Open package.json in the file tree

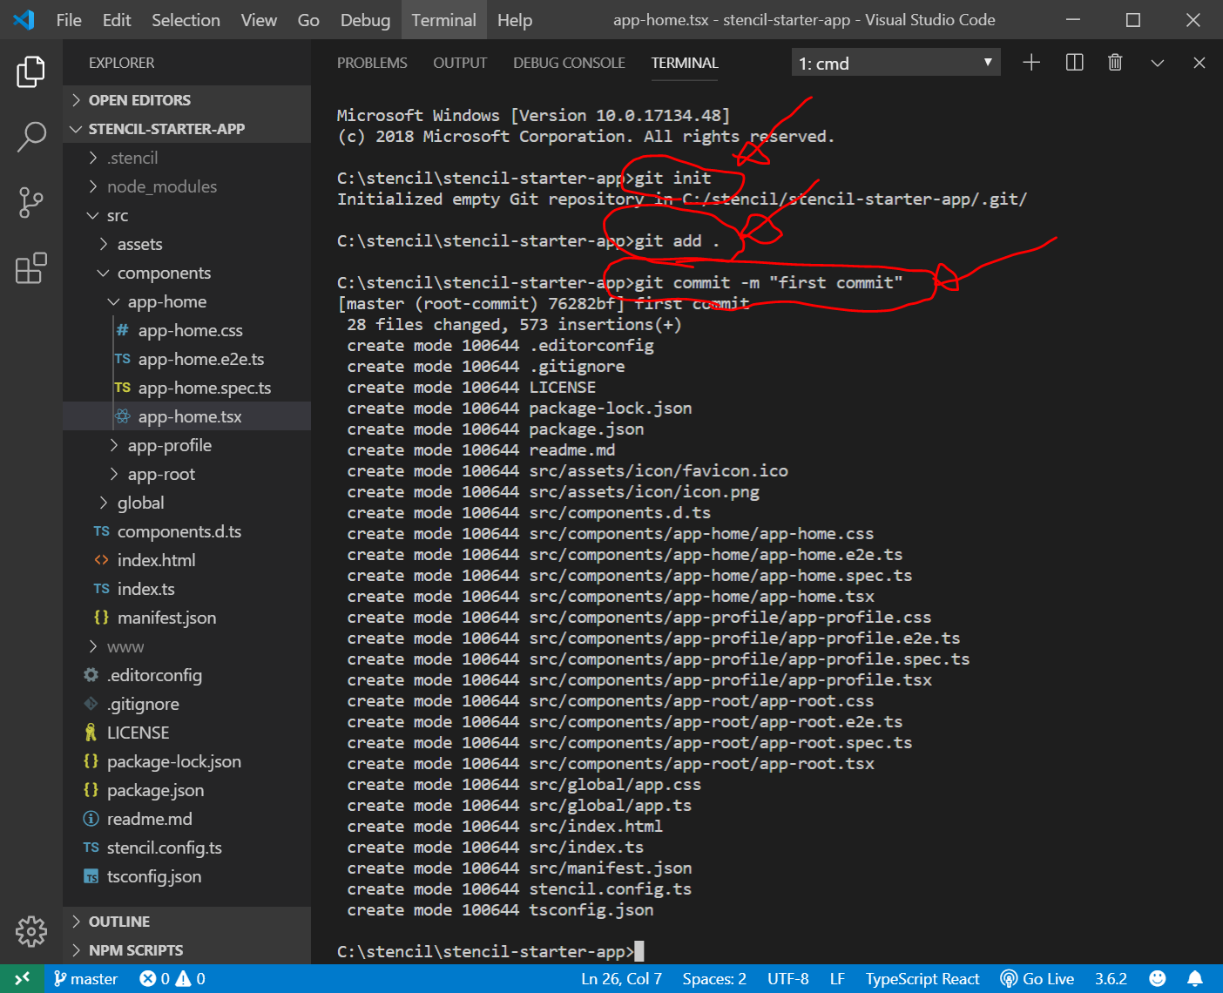pos(155,790)
